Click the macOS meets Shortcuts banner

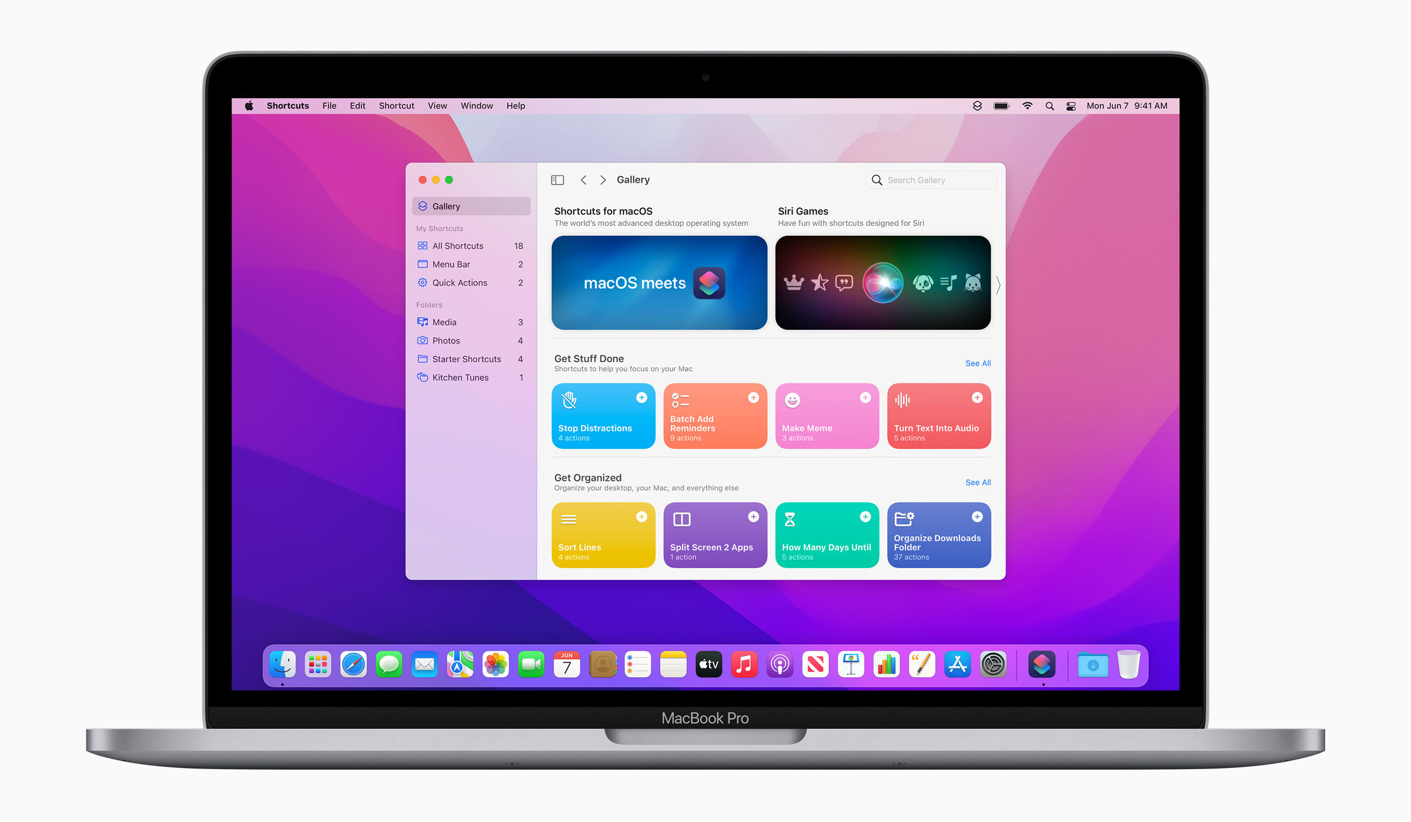click(x=658, y=283)
